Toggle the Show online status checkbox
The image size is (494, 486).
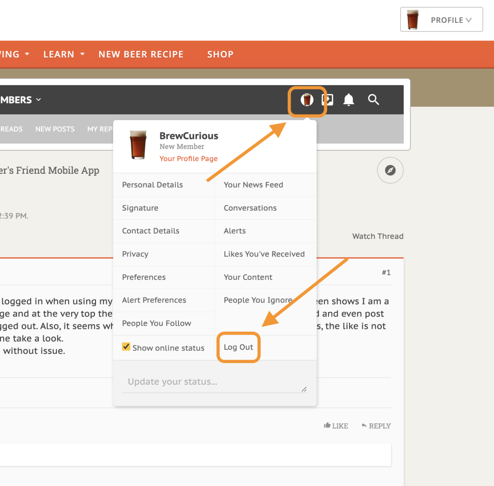[126, 347]
